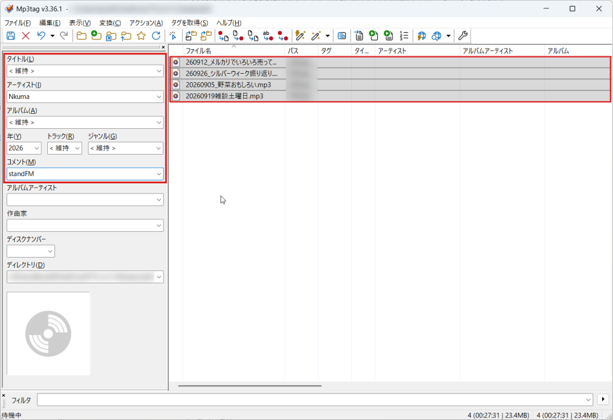Click the 'ab' Text file - Tag icon
Viewport: 613px width, 420px height.
[268, 36]
